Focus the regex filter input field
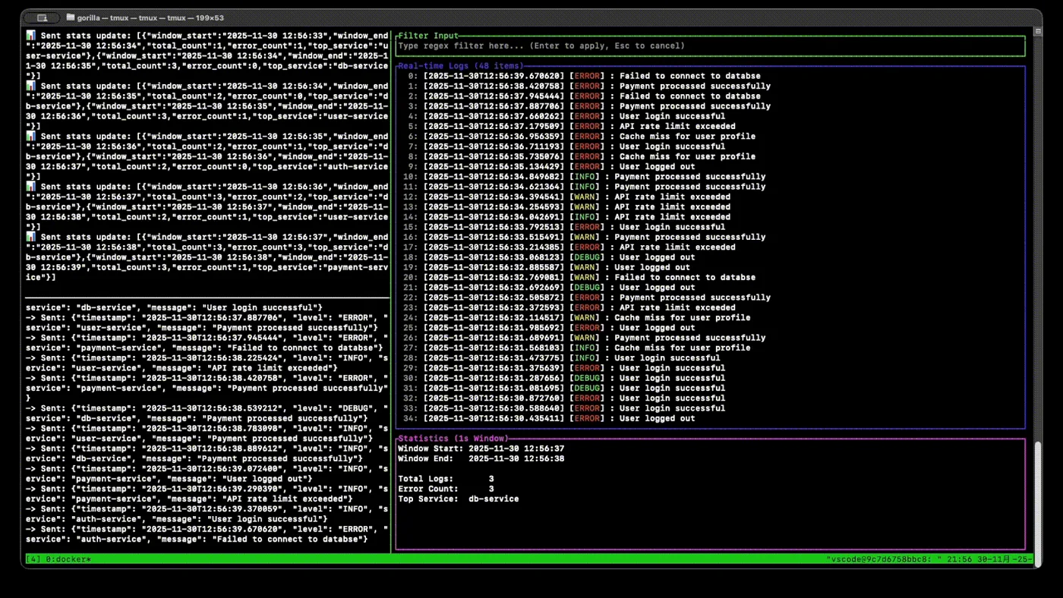 [x=710, y=46]
